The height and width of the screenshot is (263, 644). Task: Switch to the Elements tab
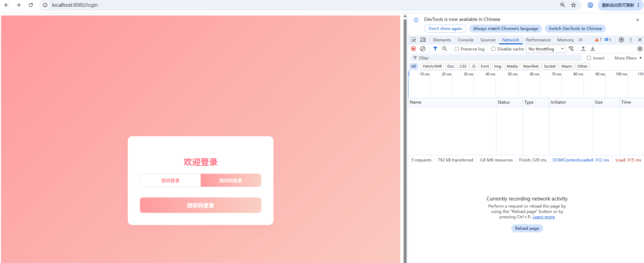[x=442, y=40]
